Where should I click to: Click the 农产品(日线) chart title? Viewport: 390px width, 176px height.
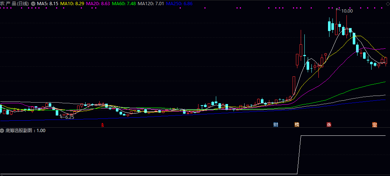pyautogui.click(x=15, y=4)
